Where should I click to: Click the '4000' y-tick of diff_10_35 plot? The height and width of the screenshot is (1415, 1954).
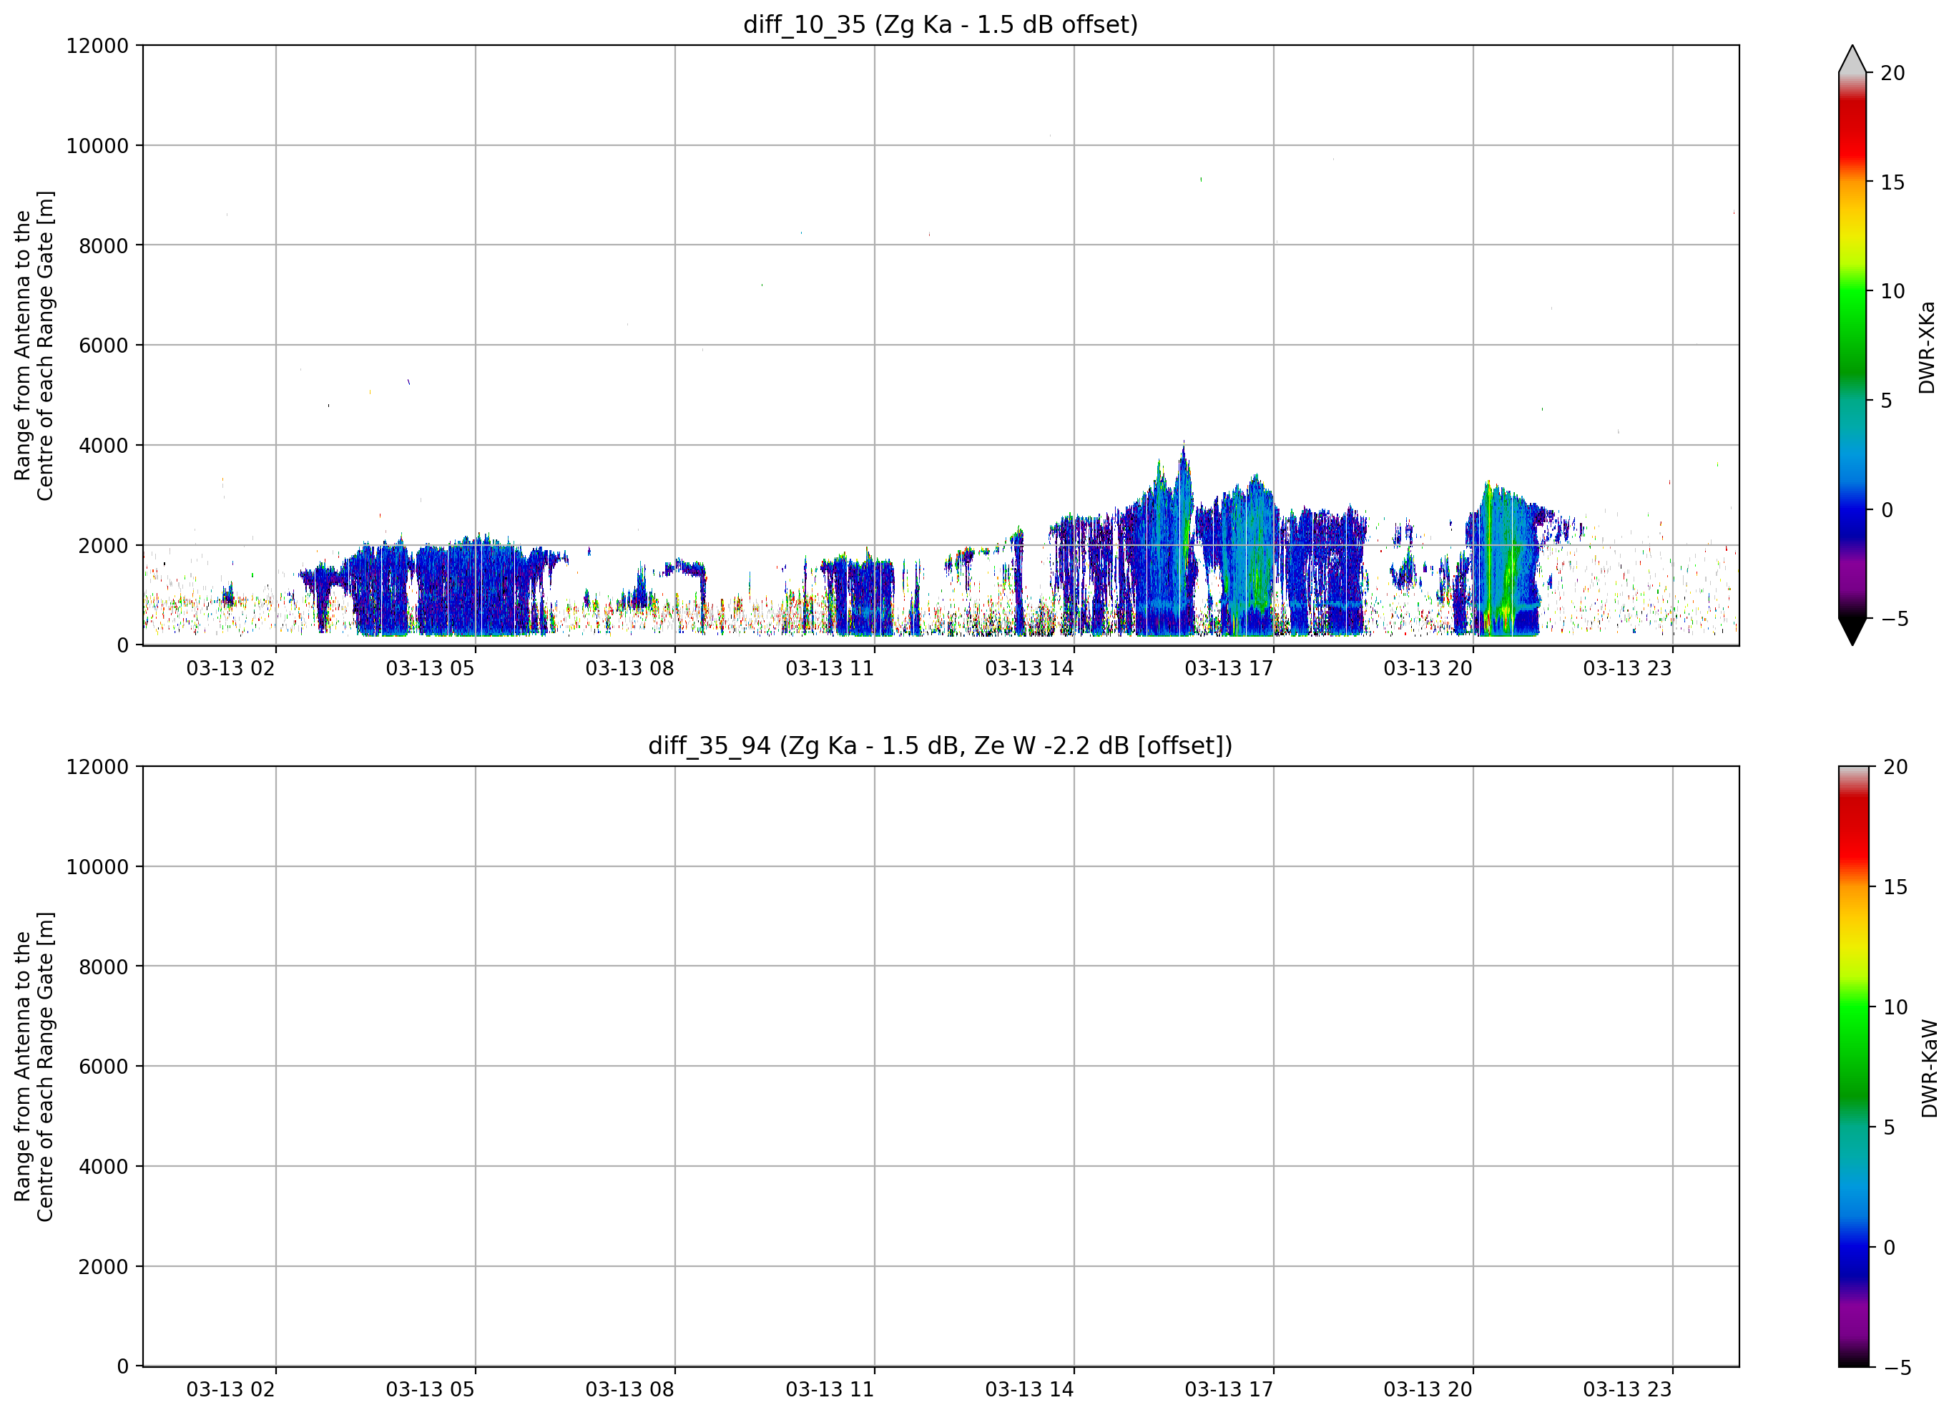click(104, 446)
